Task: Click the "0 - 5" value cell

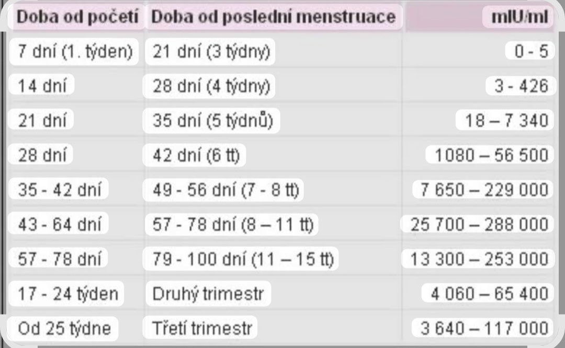Action: click(x=530, y=52)
